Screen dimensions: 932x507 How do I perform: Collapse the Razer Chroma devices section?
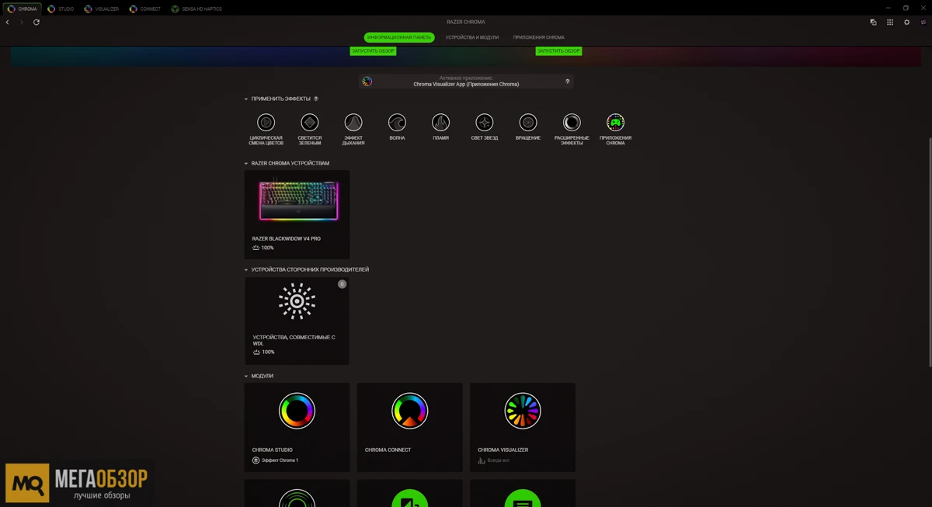246,164
